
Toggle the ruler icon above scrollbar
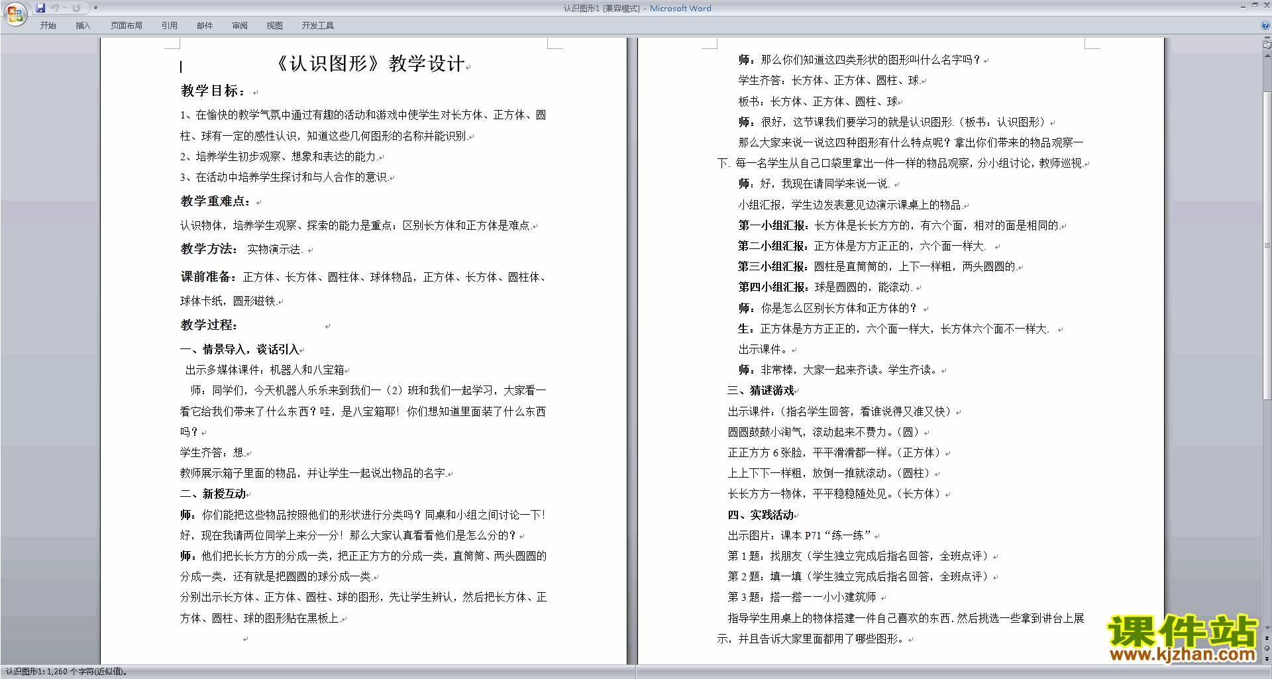pos(1267,44)
